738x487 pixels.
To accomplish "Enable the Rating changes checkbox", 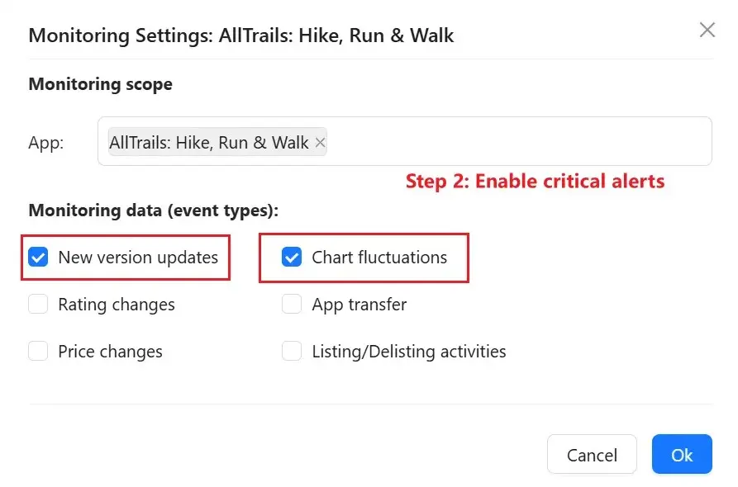I will click(38, 305).
